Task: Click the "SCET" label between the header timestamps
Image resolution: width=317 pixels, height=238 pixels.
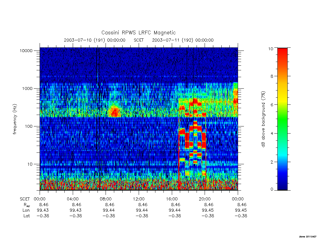Action: point(139,40)
